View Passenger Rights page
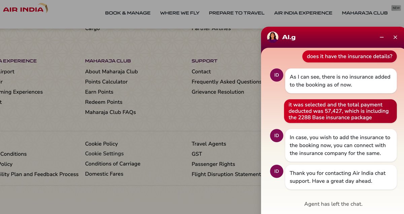This screenshot has width=404, height=214. click(x=213, y=164)
